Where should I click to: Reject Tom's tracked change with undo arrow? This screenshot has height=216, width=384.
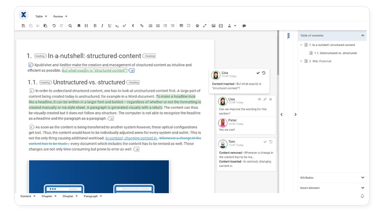pos(271,142)
